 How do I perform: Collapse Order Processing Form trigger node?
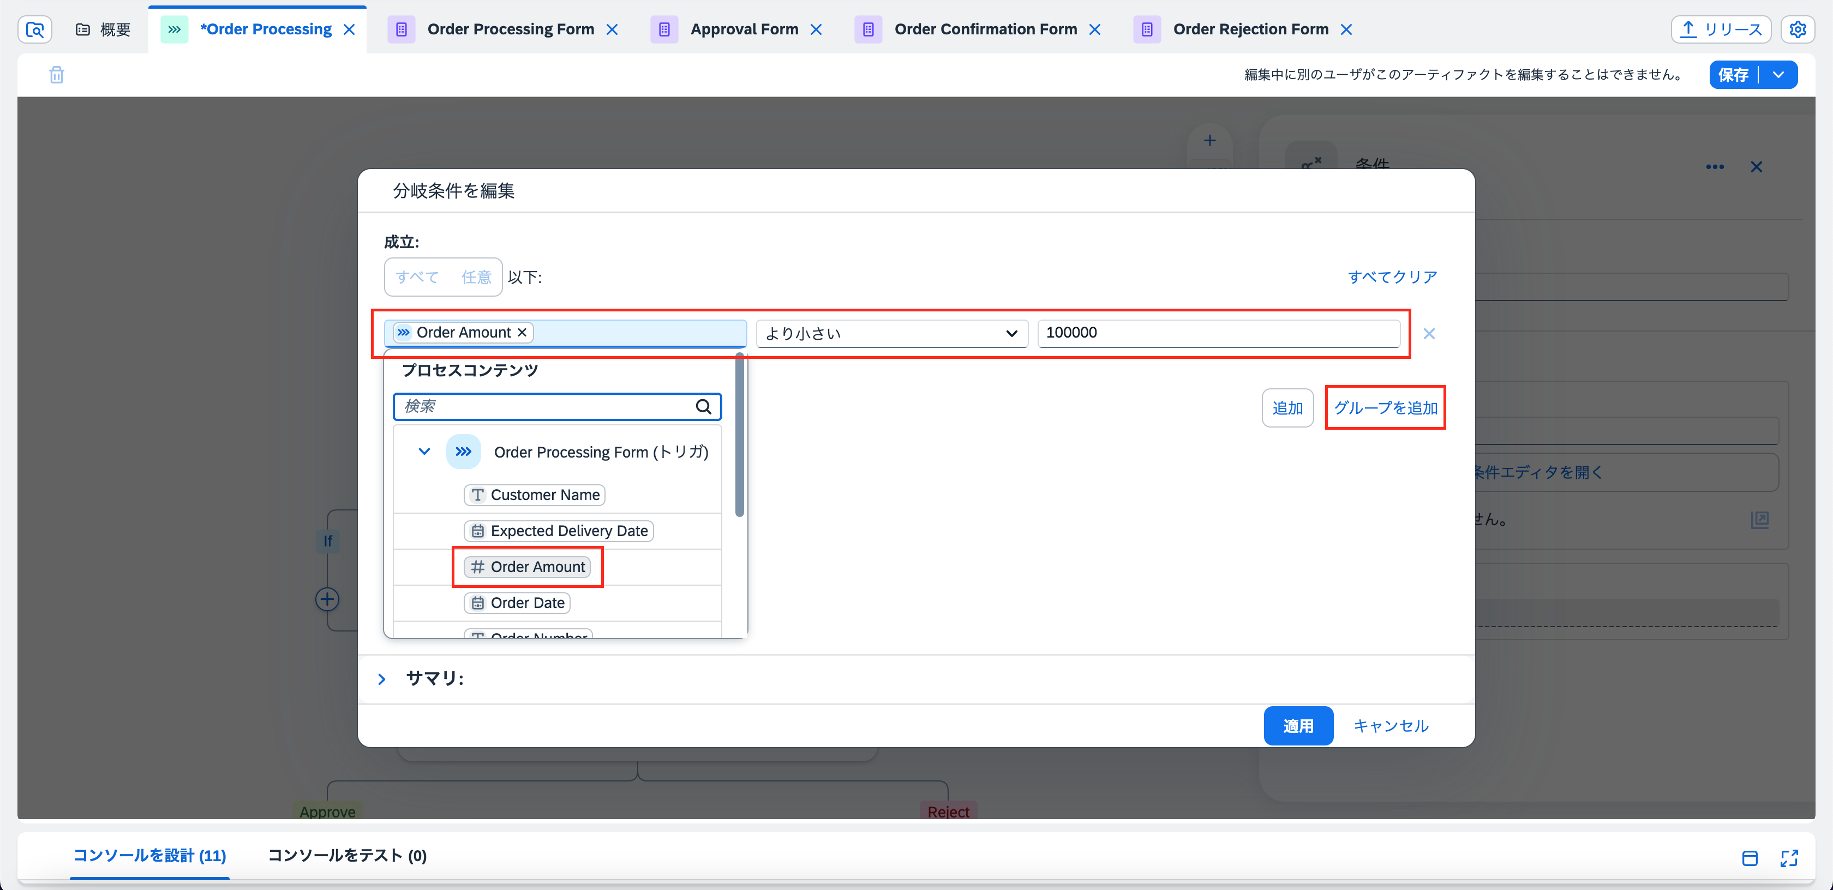(424, 452)
